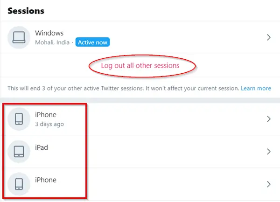Image resolution: width=280 pixels, height=202 pixels.
Task: Expand the Windows session details chevron
Action: [268, 38]
